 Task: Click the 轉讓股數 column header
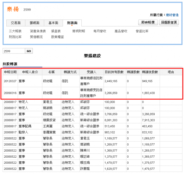[133, 72]
